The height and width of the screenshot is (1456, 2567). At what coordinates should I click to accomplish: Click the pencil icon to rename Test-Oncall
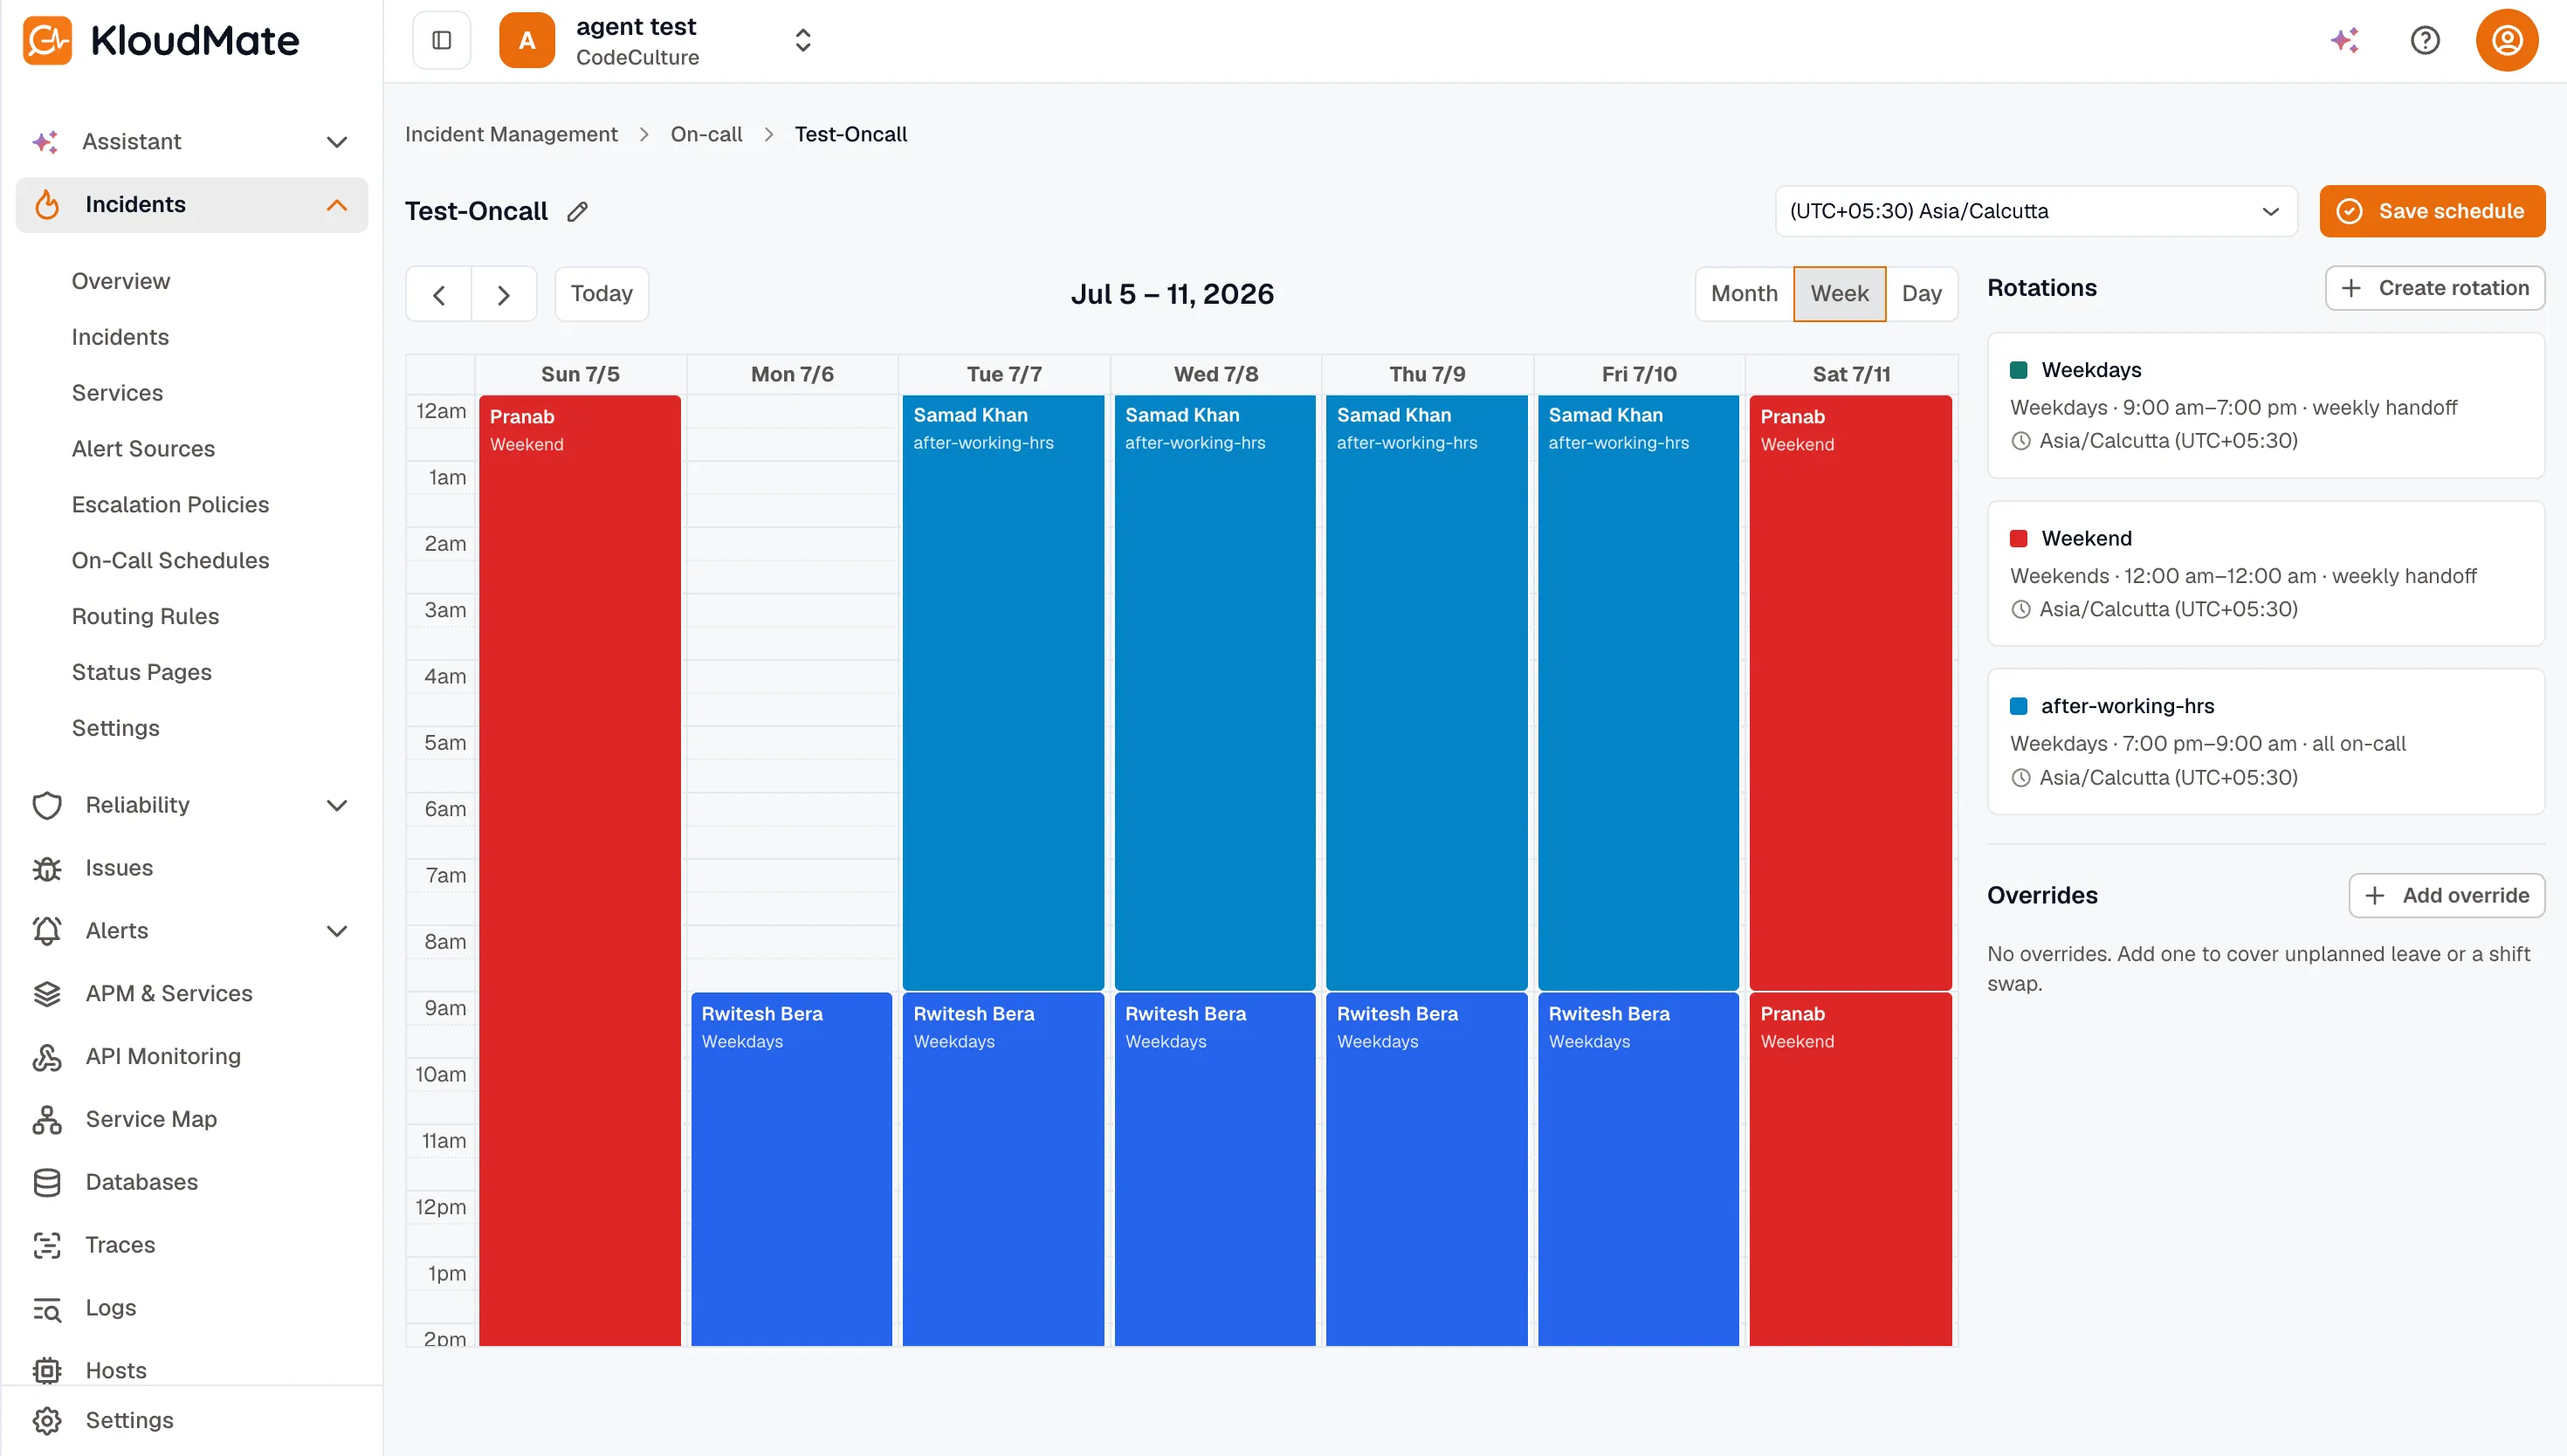[x=578, y=211]
